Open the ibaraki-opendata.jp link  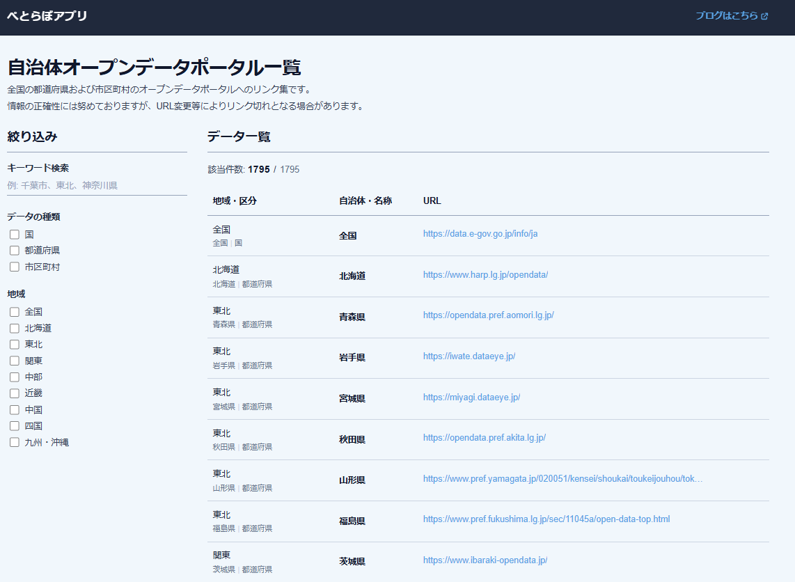point(485,560)
